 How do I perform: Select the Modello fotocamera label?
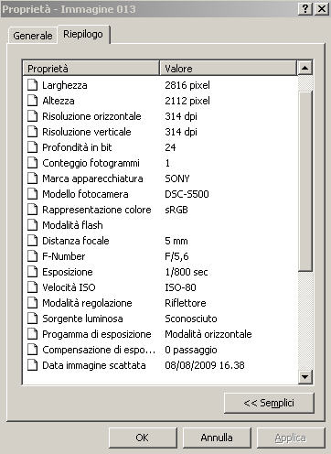(x=85, y=194)
